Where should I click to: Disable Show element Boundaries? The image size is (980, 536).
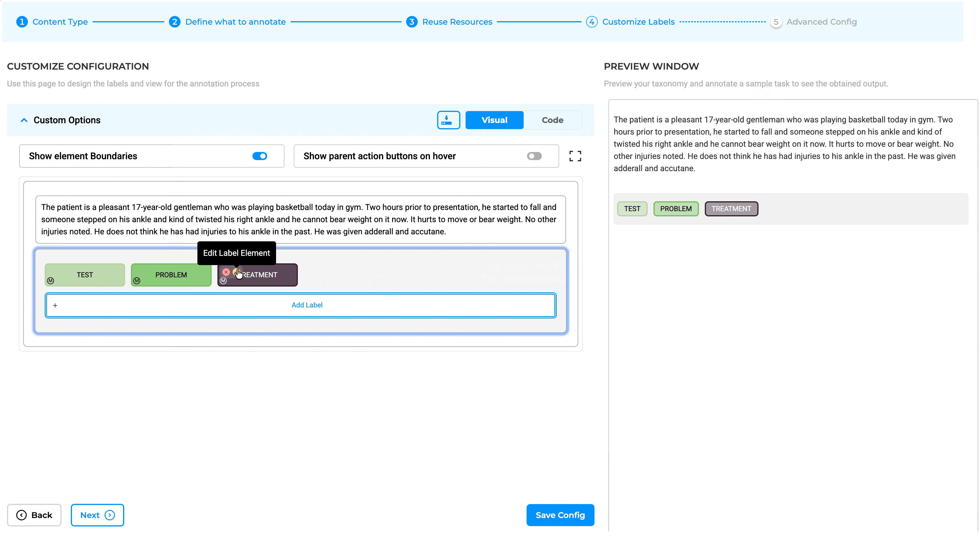click(260, 156)
